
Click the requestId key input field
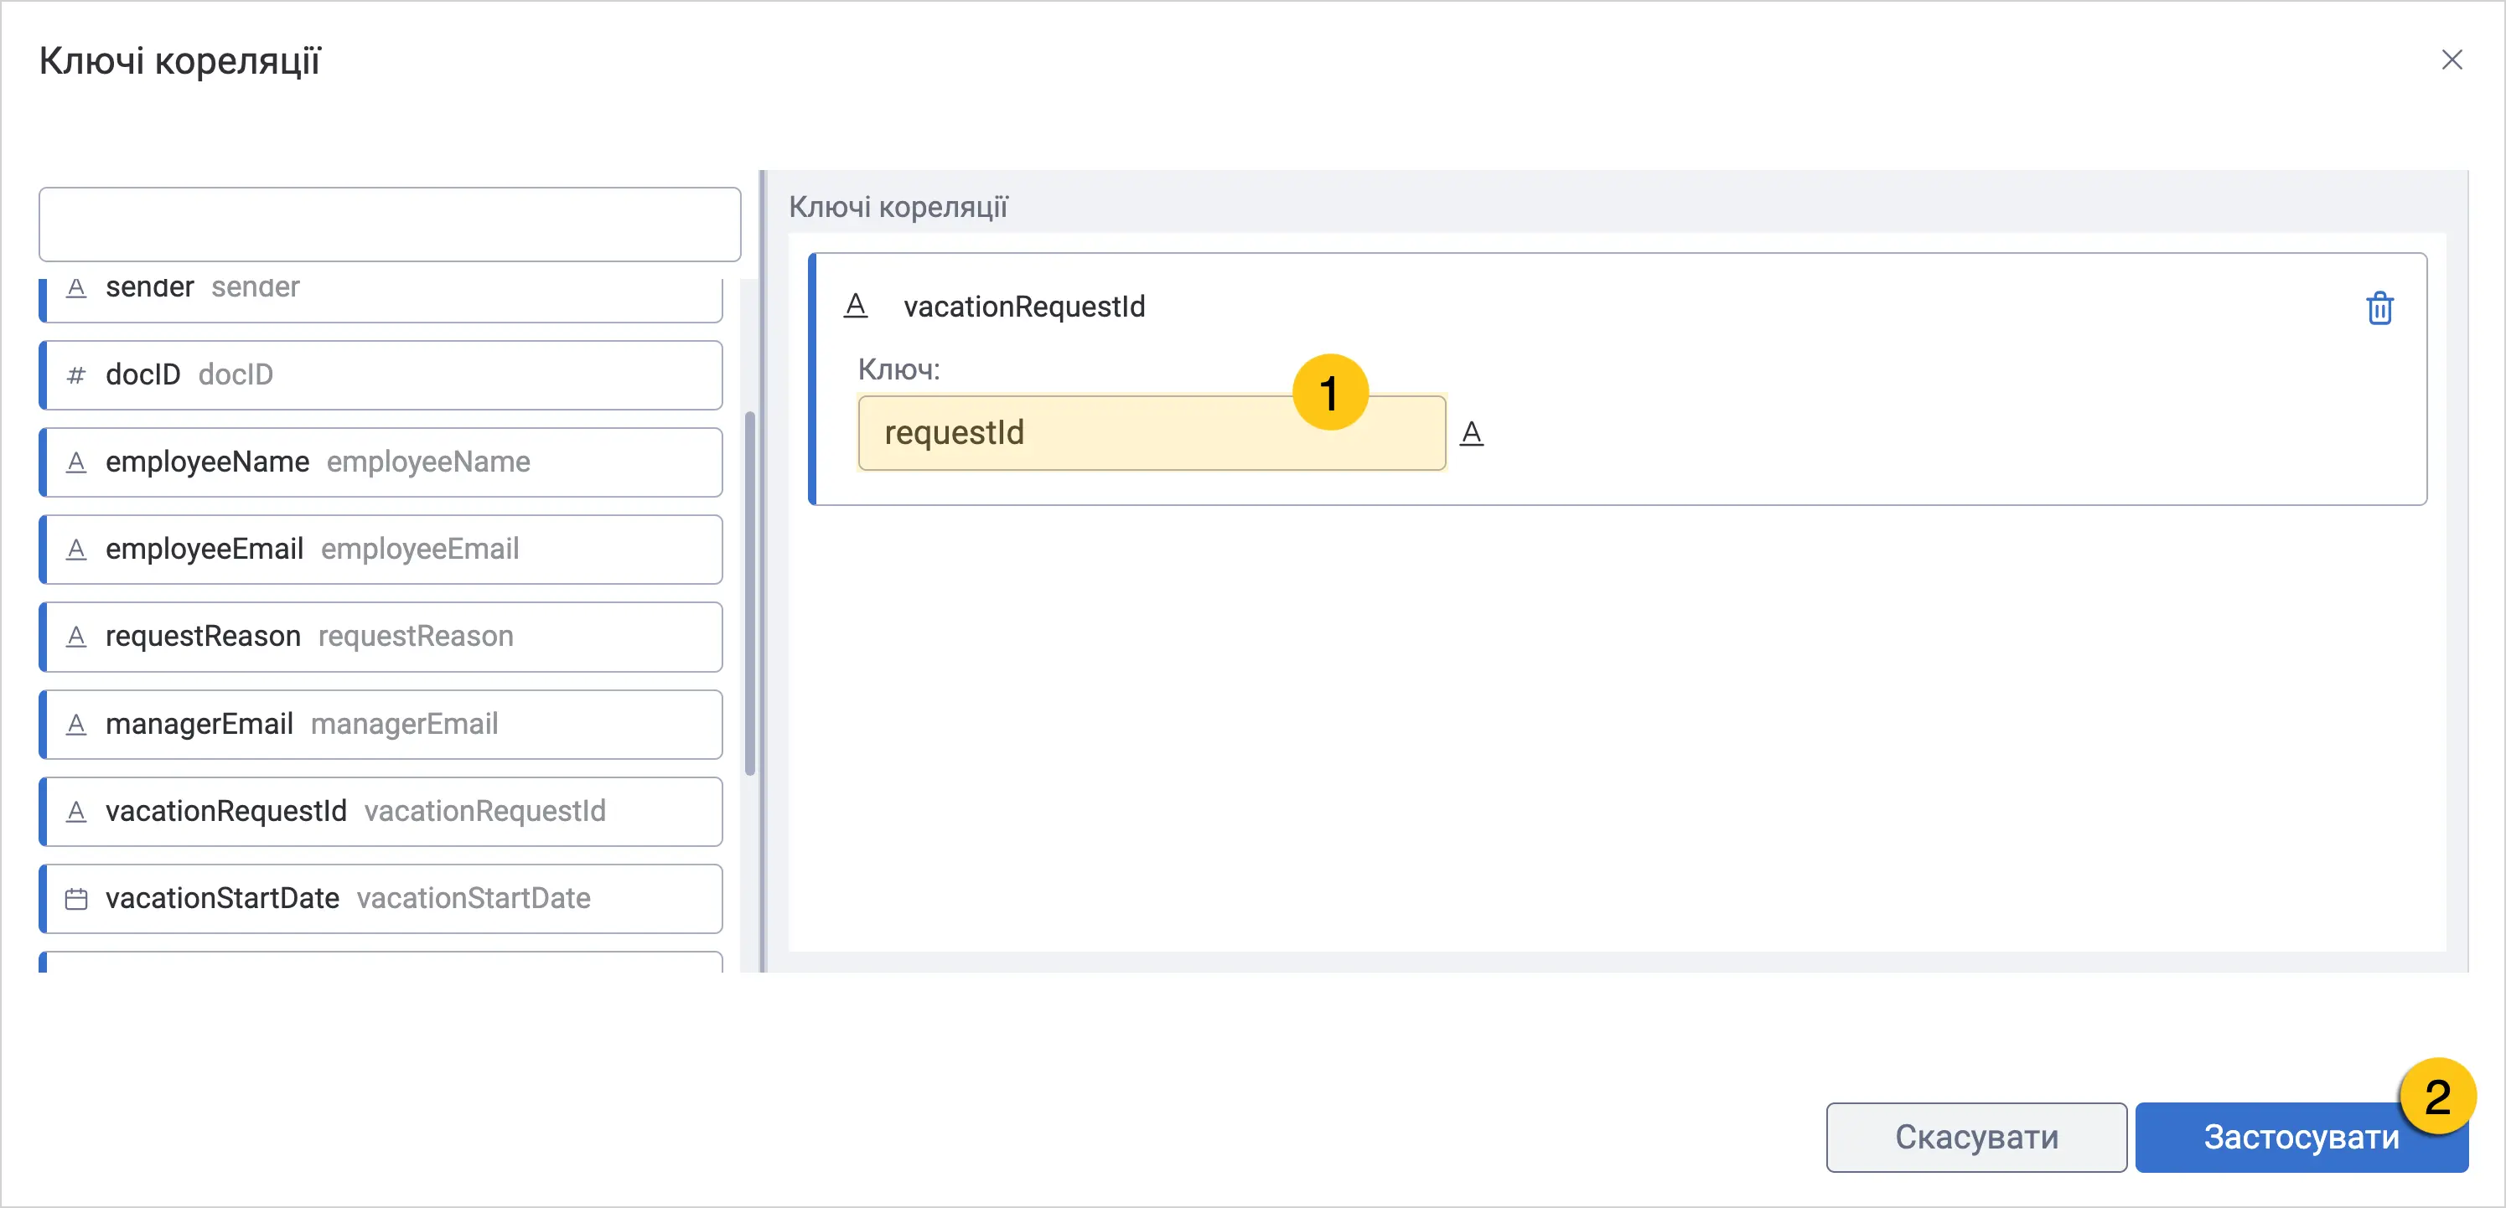1152,433
